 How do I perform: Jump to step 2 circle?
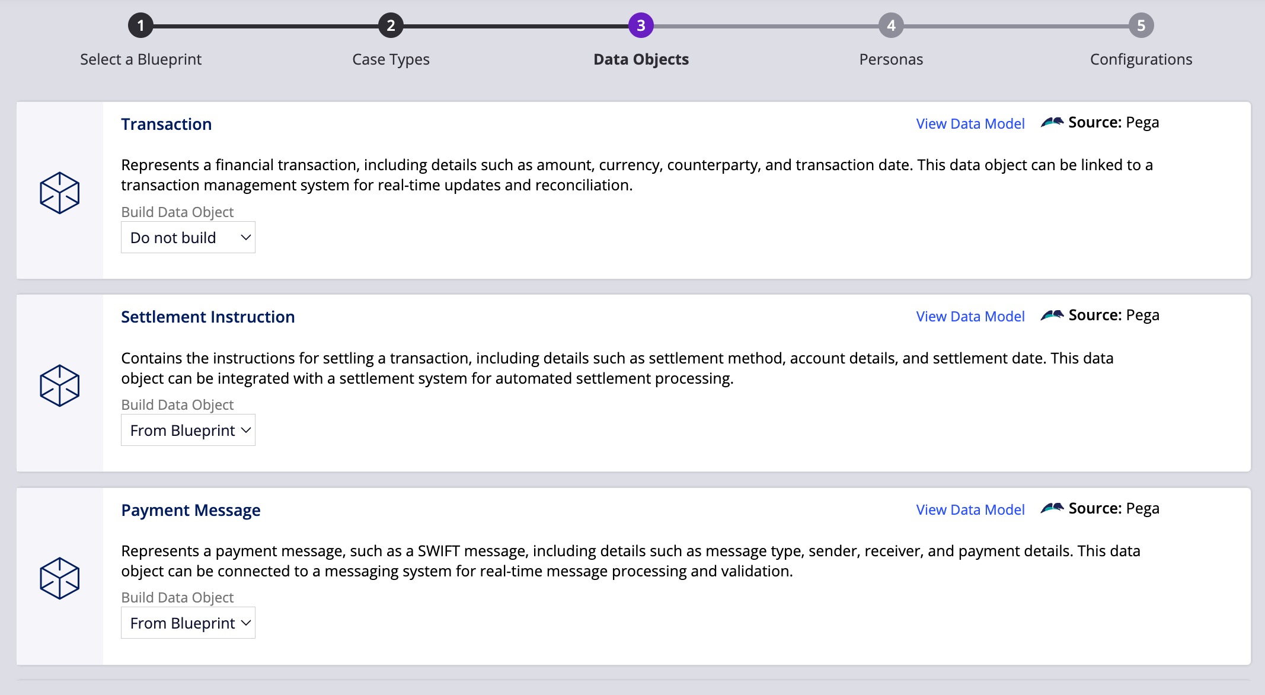pyautogui.click(x=391, y=25)
